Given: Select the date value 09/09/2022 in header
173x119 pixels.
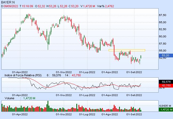Looking at the screenshot, I should (x=11, y=6).
